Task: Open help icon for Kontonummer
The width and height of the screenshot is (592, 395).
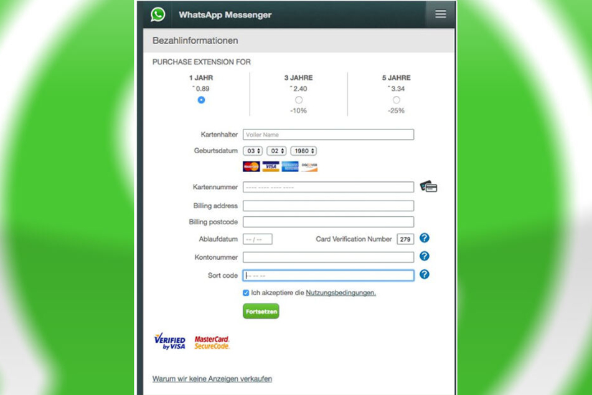Action: [x=425, y=256]
